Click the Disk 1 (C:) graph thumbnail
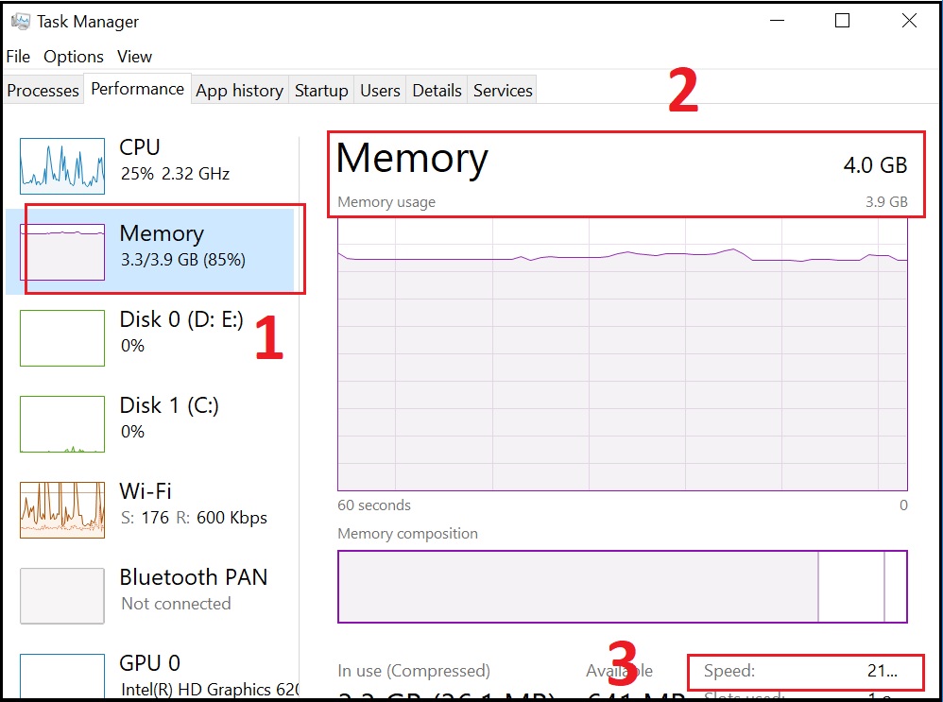This screenshot has width=943, height=702. [62, 424]
